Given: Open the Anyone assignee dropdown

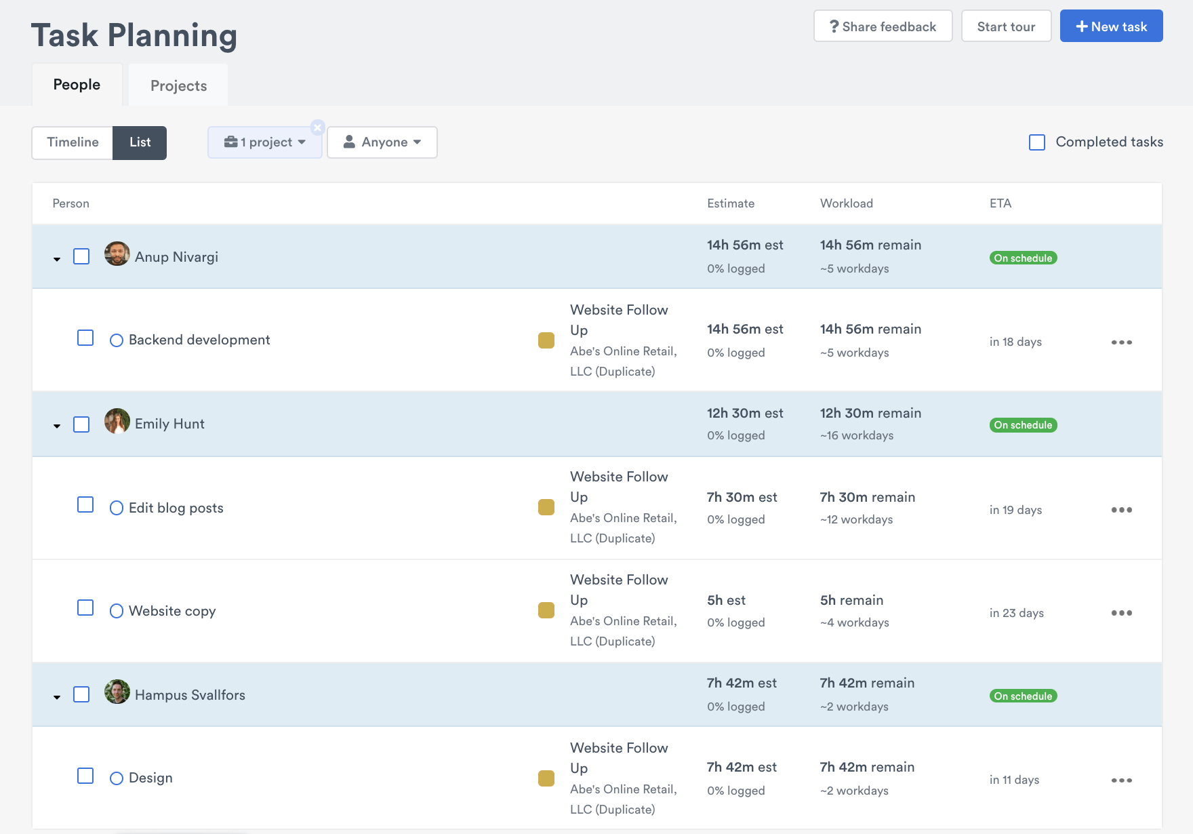Looking at the screenshot, I should (382, 142).
